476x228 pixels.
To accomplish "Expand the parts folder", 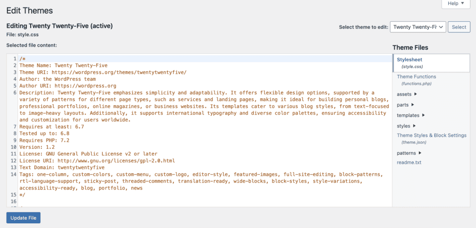I will point(405,105).
